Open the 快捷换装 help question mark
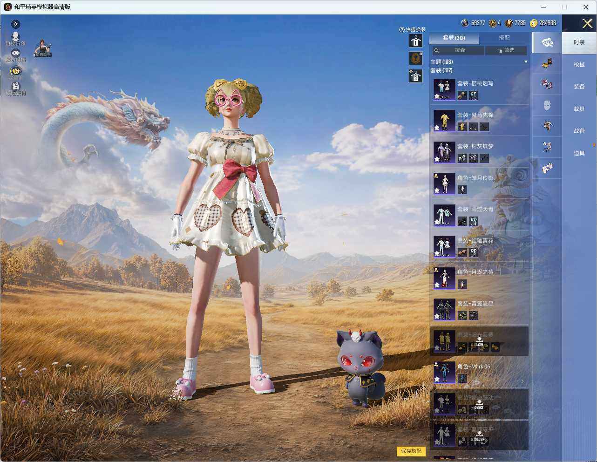597x462 pixels. pyautogui.click(x=401, y=30)
